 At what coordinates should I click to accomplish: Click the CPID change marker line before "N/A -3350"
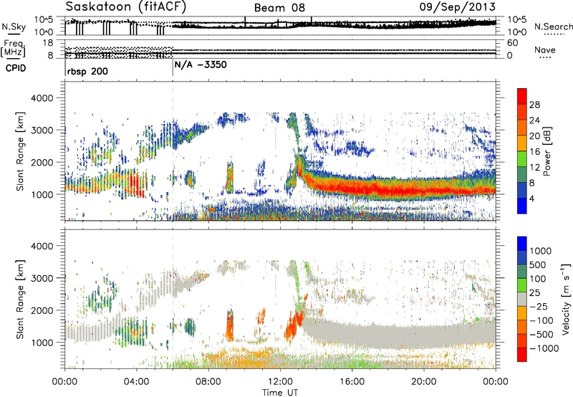pyautogui.click(x=173, y=69)
